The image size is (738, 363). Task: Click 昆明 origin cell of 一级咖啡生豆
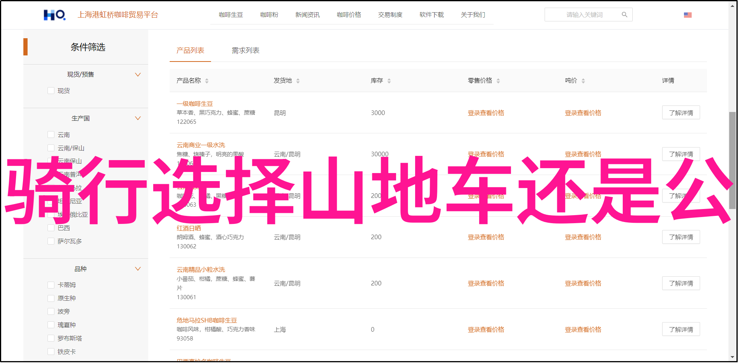point(280,113)
